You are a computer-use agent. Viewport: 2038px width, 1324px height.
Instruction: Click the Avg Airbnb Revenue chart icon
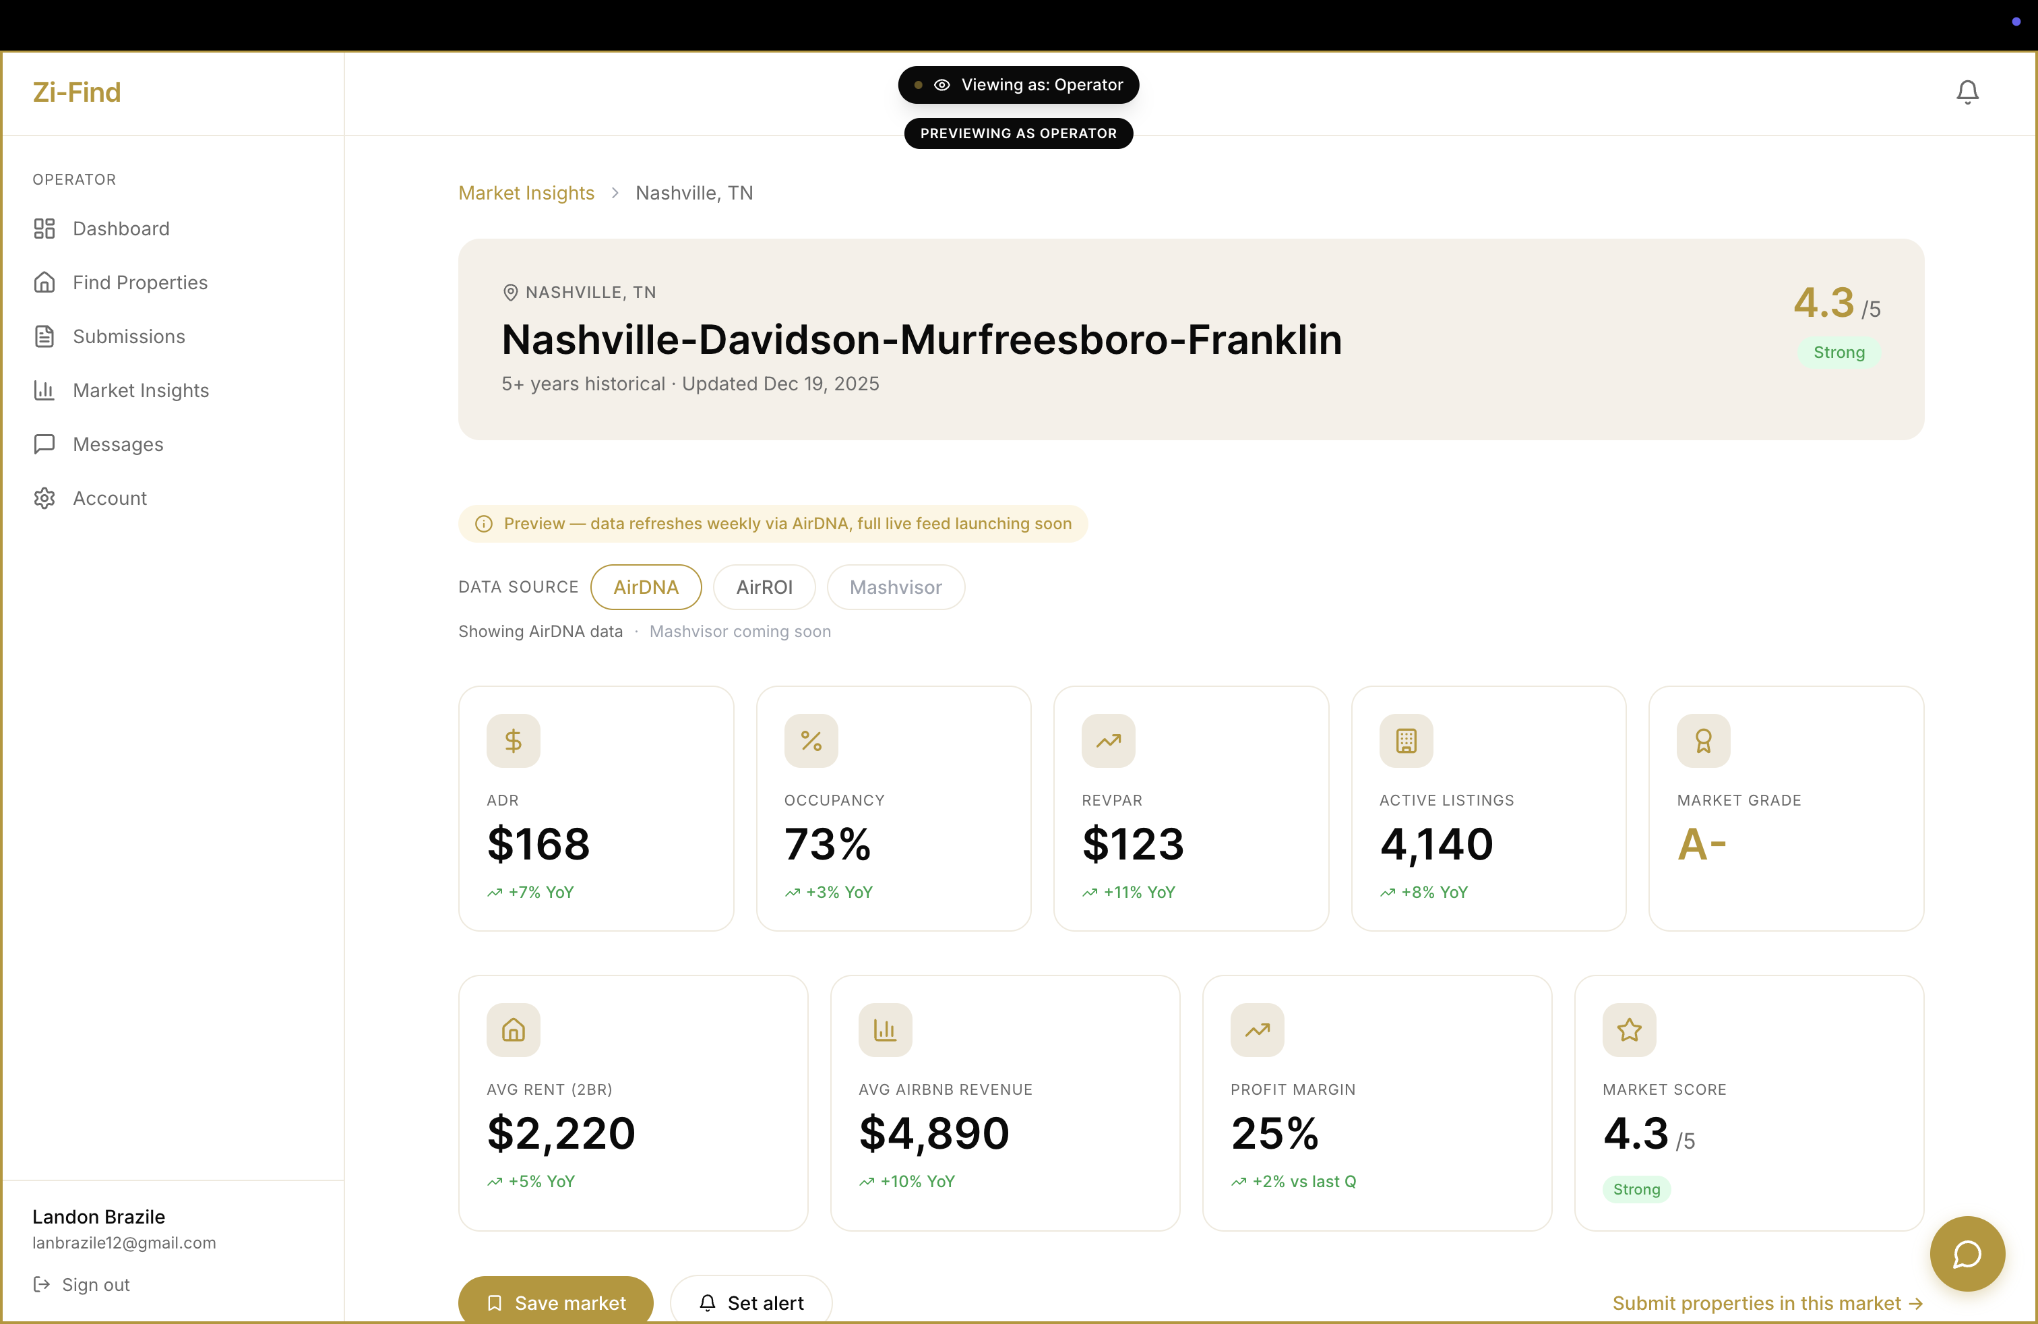click(x=886, y=1030)
